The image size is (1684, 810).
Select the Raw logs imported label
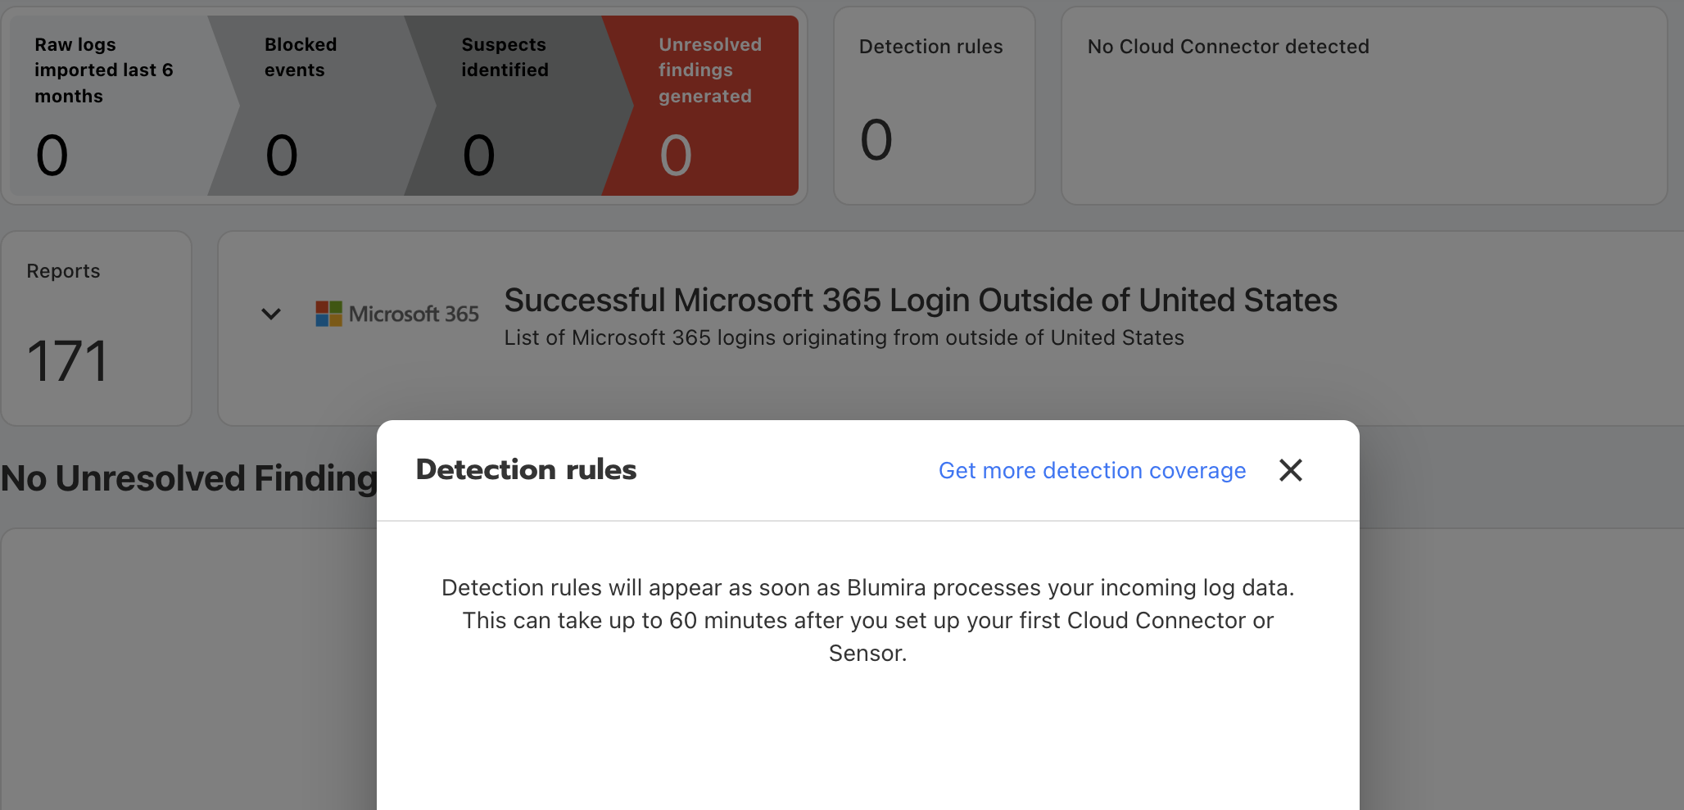click(103, 70)
